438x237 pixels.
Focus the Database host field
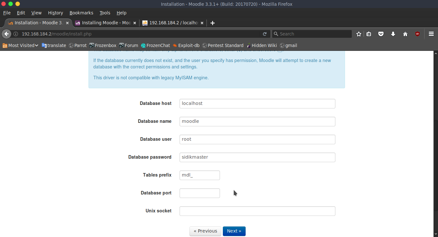[x=257, y=104]
